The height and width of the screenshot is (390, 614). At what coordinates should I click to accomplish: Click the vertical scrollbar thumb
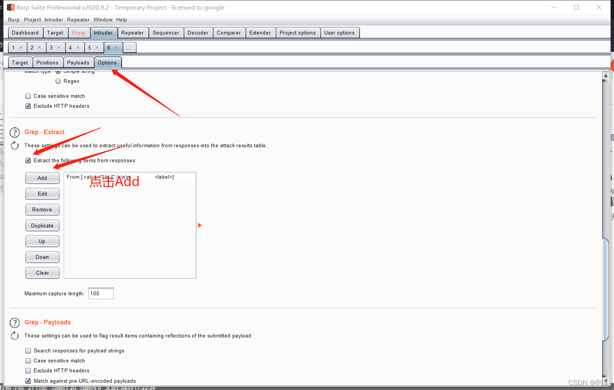pos(606,290)
